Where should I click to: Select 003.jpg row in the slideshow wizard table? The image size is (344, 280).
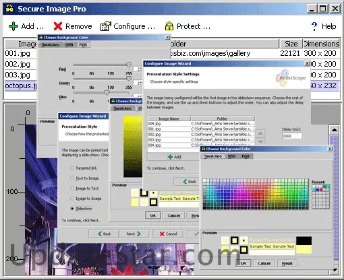click(x=201, y=140)
